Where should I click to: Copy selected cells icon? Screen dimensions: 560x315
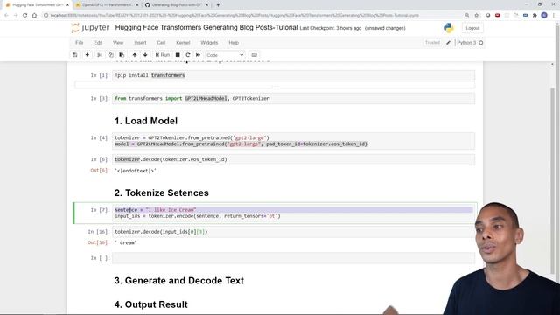pyautogui.click(x=111, y=55)
